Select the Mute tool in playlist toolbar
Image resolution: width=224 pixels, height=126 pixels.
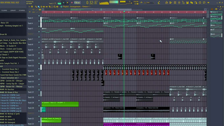tap(44, 7)
